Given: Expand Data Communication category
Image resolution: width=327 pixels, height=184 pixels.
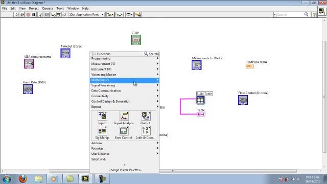Looking at the screenshot, I should [x=125, y=91].
